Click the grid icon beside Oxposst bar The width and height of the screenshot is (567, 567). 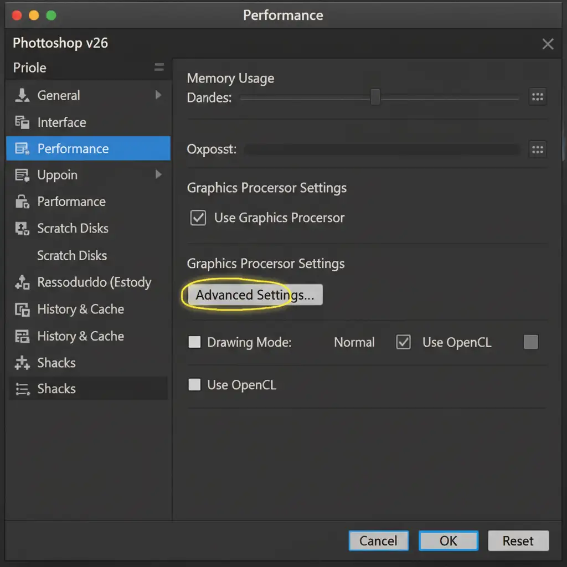tap(537, 150)
